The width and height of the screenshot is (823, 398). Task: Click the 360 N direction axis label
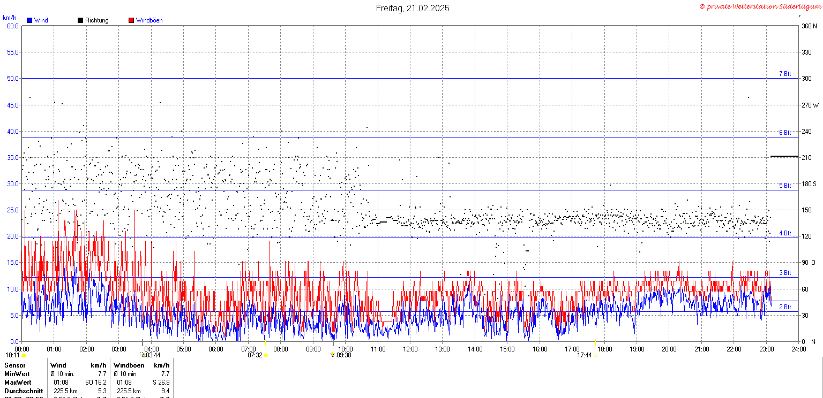coord(809,26)
